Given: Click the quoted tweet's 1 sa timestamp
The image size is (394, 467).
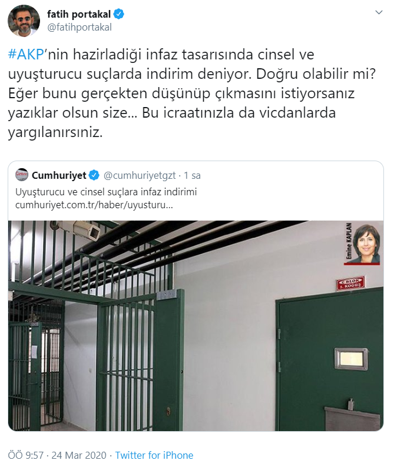Looking at the screenshot, I should pyautogui.click(x=192, y=175).
